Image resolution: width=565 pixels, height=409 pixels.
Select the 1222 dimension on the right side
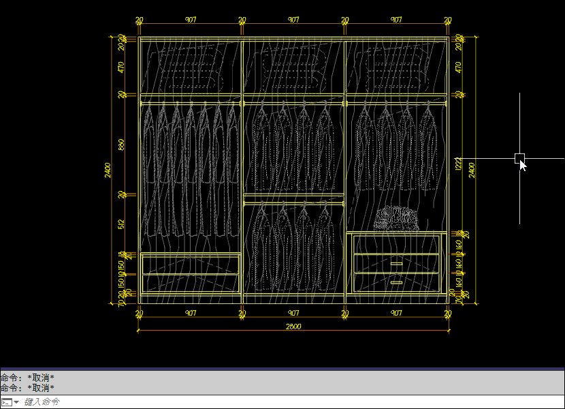click(458, 164)
